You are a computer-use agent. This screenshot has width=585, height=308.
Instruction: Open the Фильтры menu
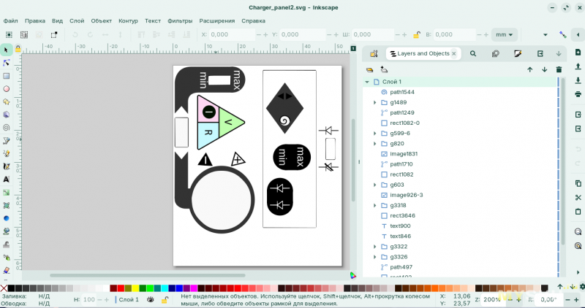pos(180,20)
